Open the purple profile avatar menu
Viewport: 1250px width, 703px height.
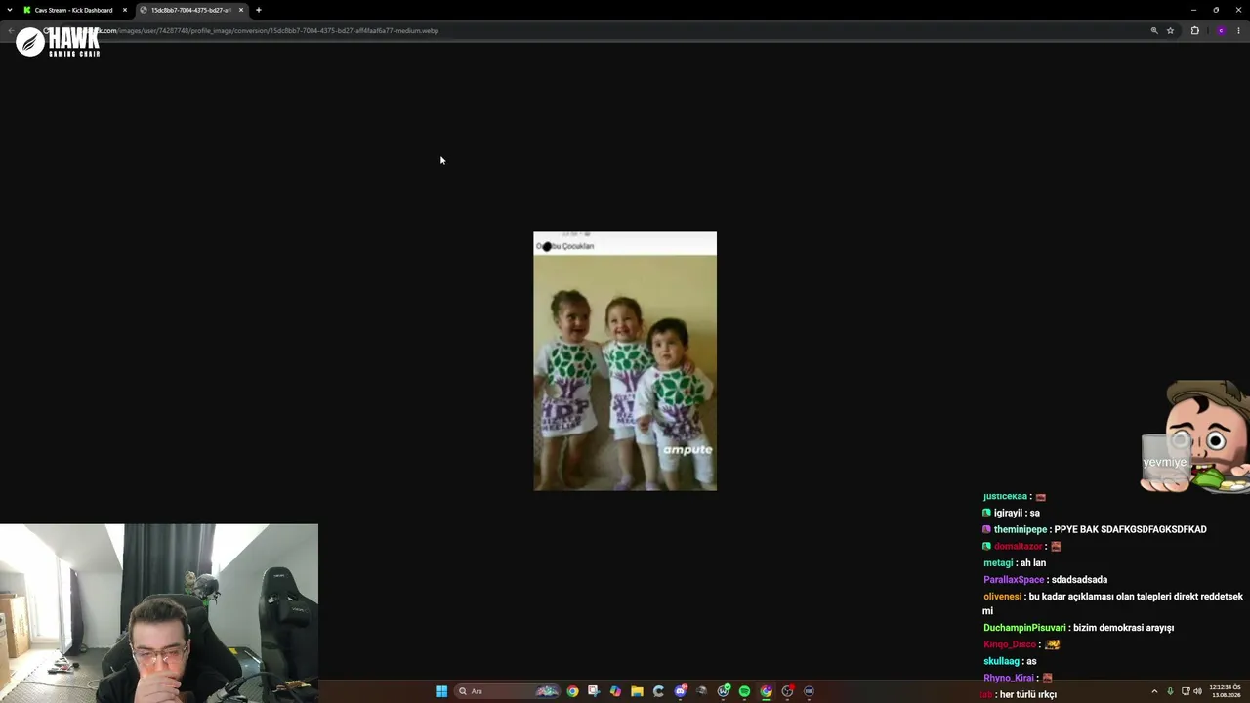click(1221, 30)
